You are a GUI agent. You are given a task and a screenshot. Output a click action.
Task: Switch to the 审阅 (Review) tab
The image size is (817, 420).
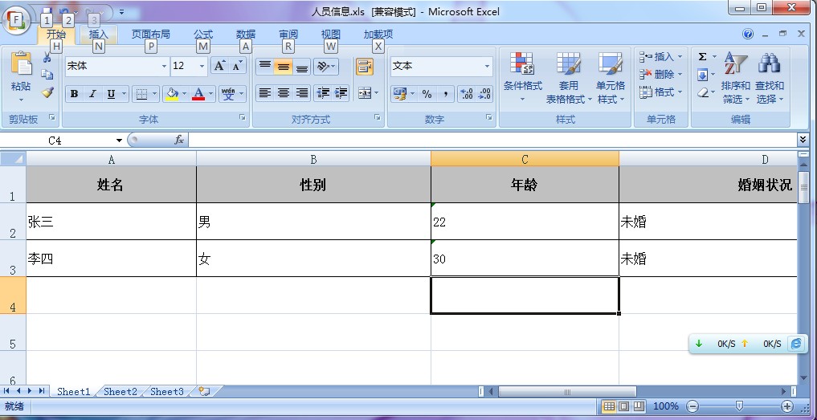pyautogui.click(x=288, y=35)
